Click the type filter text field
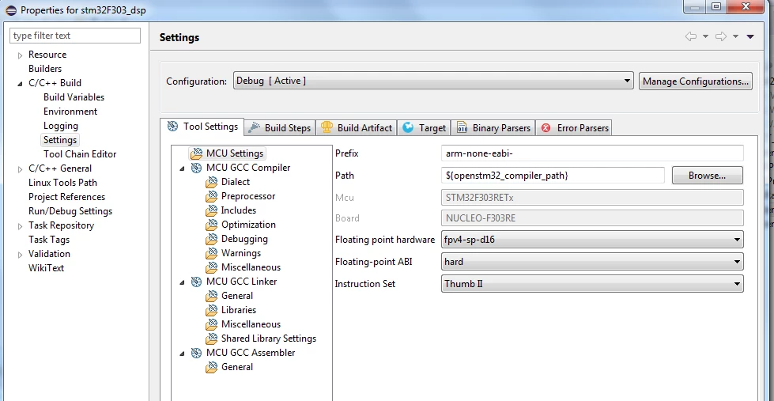The width and height of the screenshot is (774, 401). click(x=75, y=36)
